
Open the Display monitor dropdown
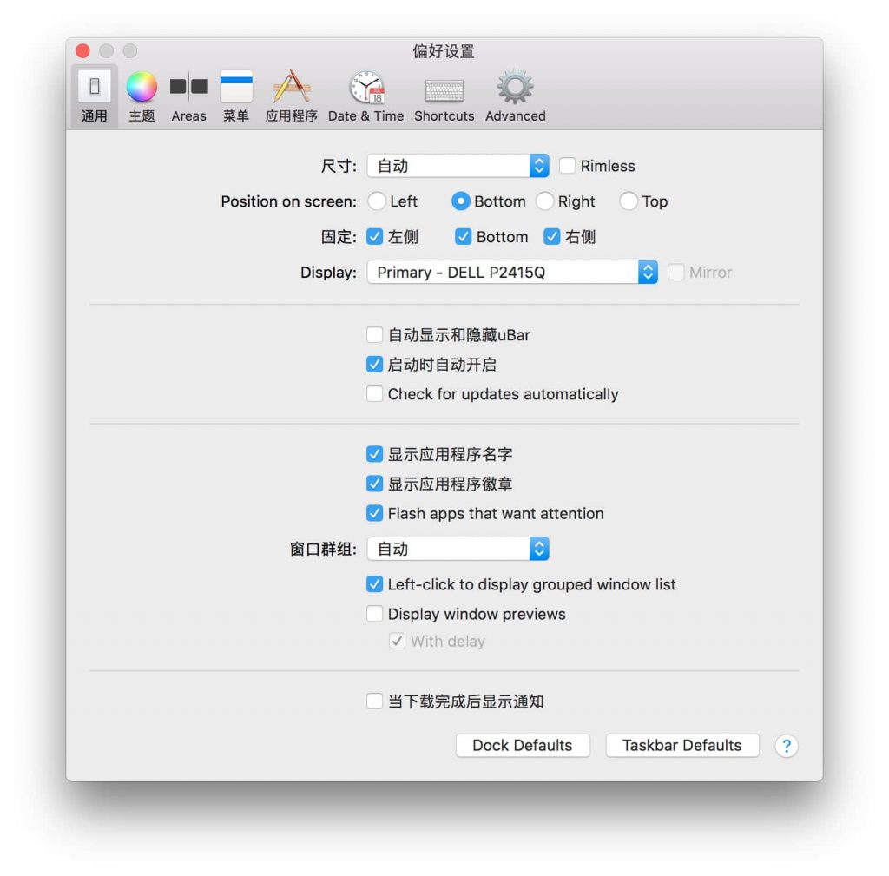click(x=512, y=273)
